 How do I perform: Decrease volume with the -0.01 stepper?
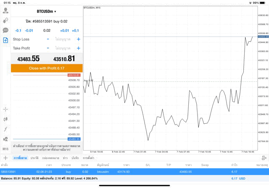click(29, 31)
